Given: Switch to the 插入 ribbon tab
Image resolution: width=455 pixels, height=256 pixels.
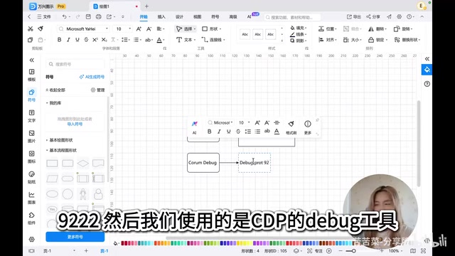Looking at the screenshot, I should [161, 17].
